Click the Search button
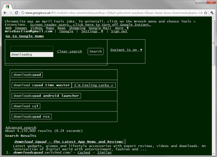 95,51
